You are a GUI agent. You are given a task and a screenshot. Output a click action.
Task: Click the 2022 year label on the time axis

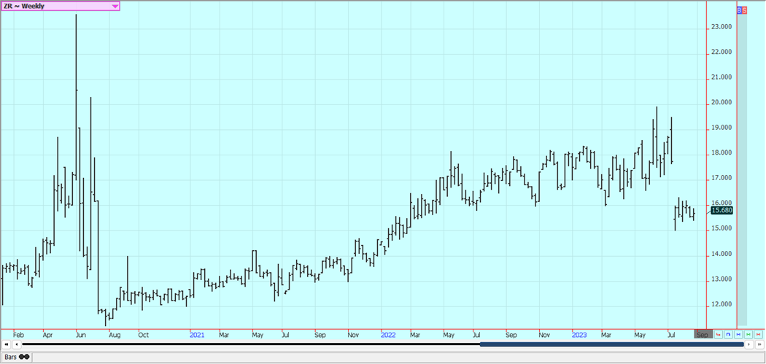click(388, 335)
